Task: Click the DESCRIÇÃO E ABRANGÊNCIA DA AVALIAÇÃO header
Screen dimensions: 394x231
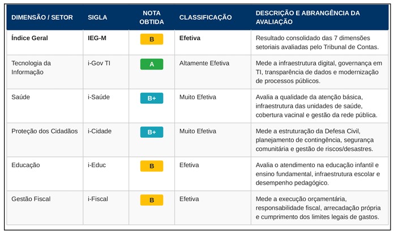Action: point(307,18)
